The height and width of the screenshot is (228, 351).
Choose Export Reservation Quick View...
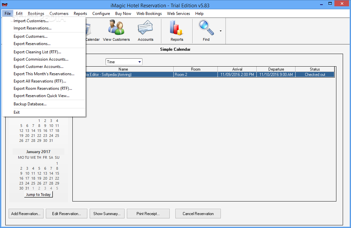tap(44, 95)
